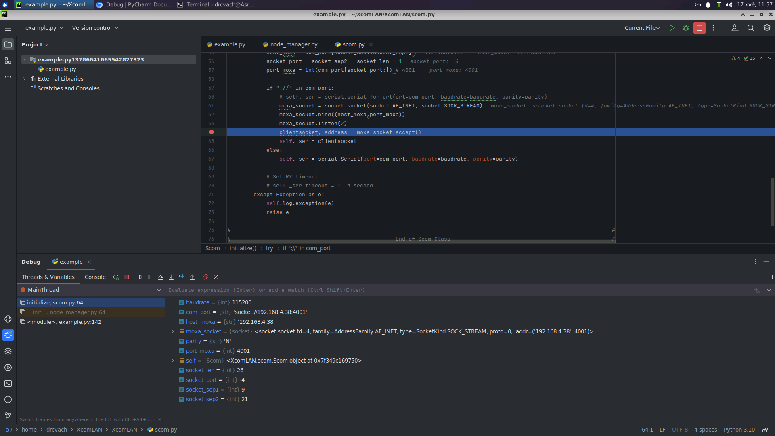Stop the debug session in debug toolbar

[x=126, y=277]
